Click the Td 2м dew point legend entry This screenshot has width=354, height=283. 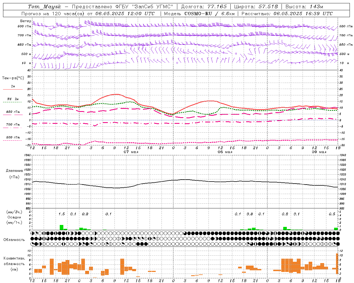pyautogui.click(x=13, y=99)
